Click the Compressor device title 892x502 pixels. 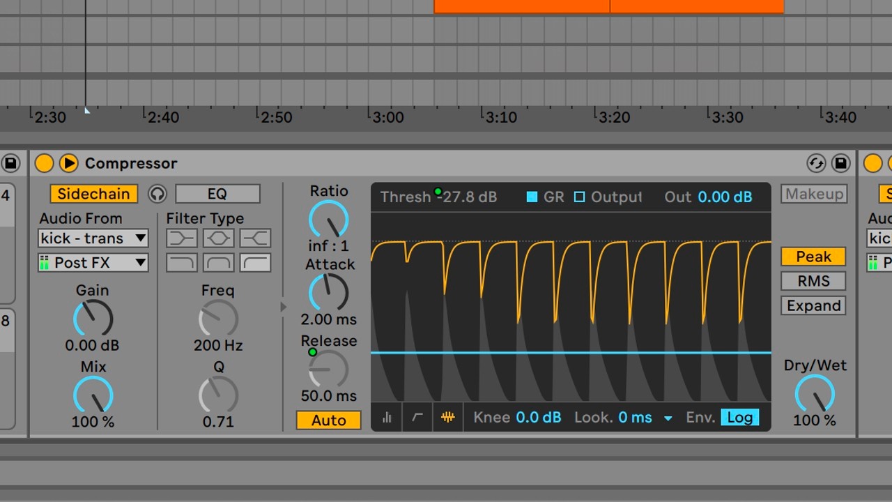click(x=131, y=163)
